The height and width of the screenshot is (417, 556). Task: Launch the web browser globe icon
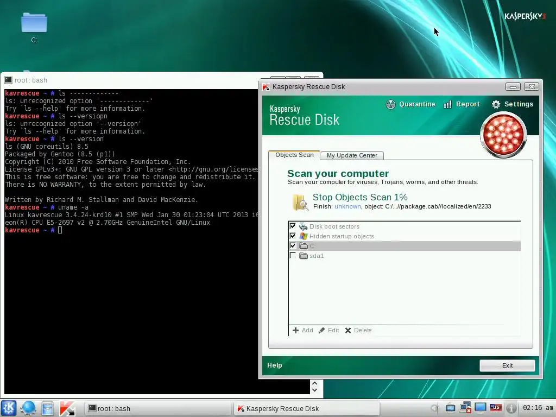pyautogui.click(x=28, y=408)
